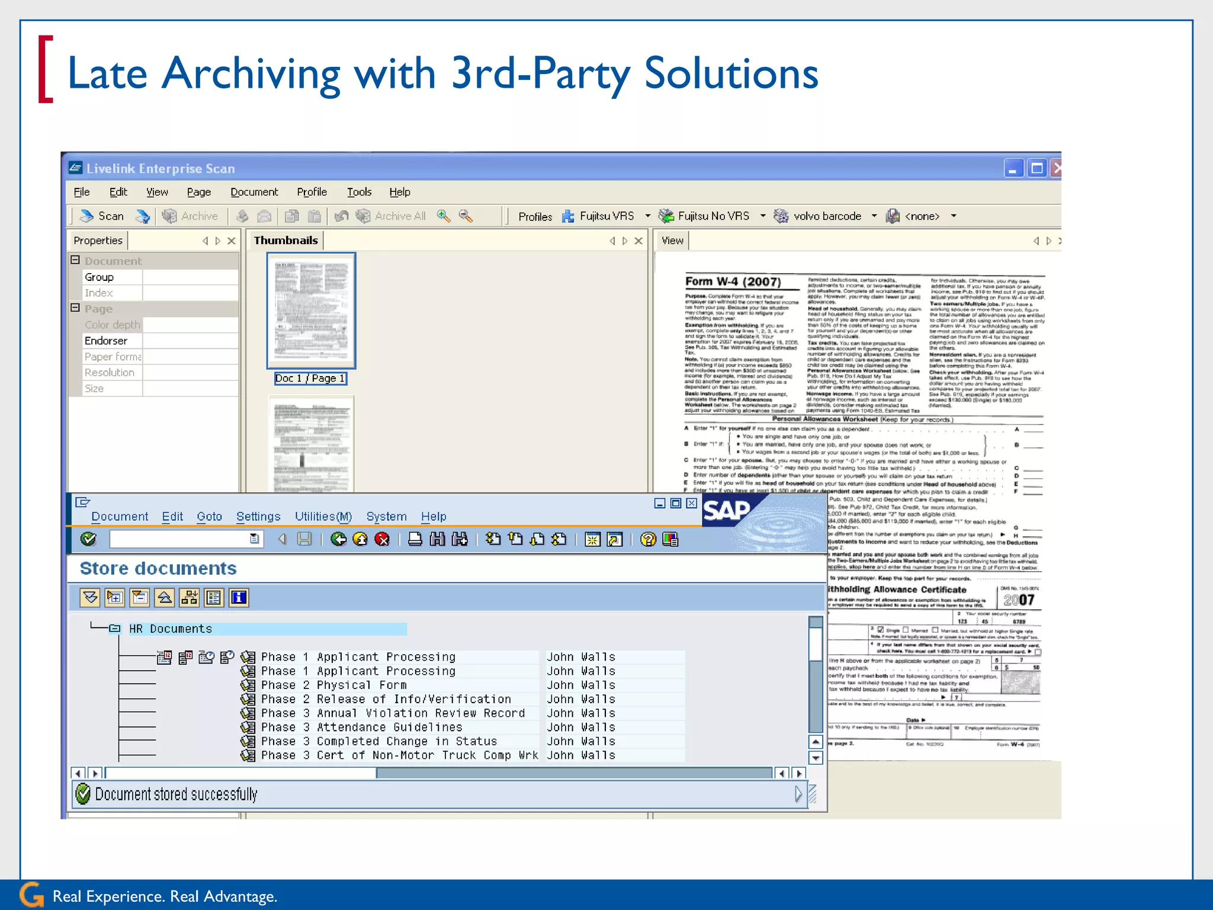The image size is (1213, 910).
Task: Click the Expand subtree icon in Store documents
Action: pos(115,598)
